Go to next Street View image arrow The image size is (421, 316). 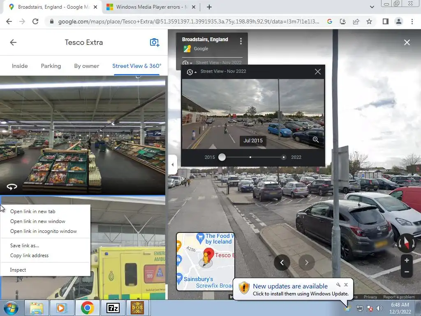point(306,263)
